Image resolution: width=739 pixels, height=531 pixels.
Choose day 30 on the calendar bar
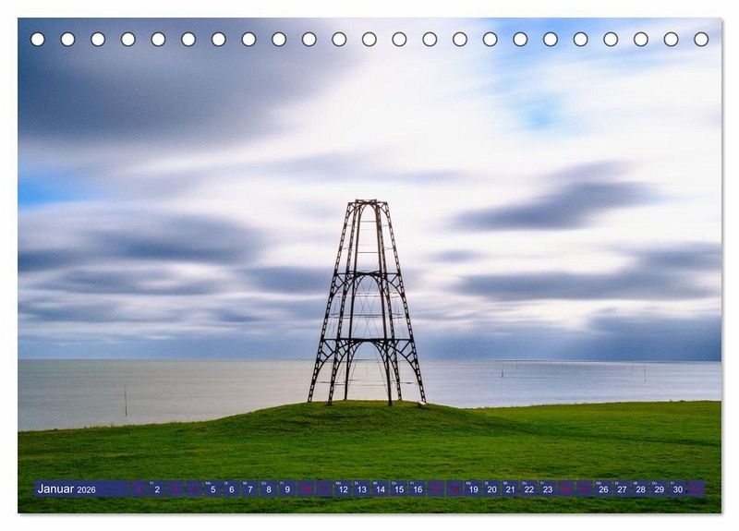click(677, 489)
